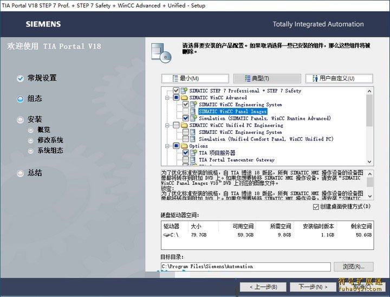Viewport: 390px width, 297px height.
Task: Toggle the Options folder checkbox
Action: click(176, 146)
